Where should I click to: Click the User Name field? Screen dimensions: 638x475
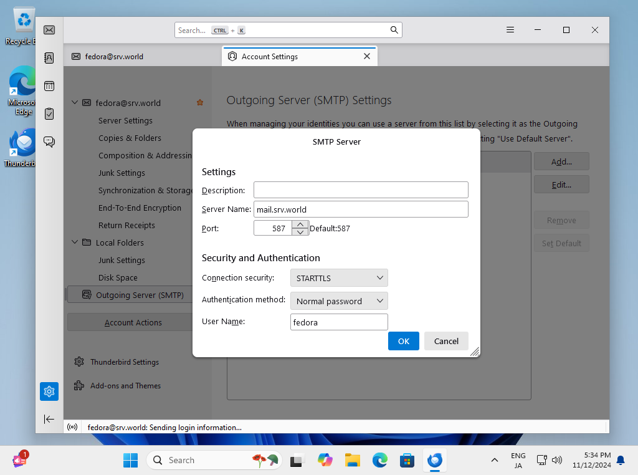point(339,322)
